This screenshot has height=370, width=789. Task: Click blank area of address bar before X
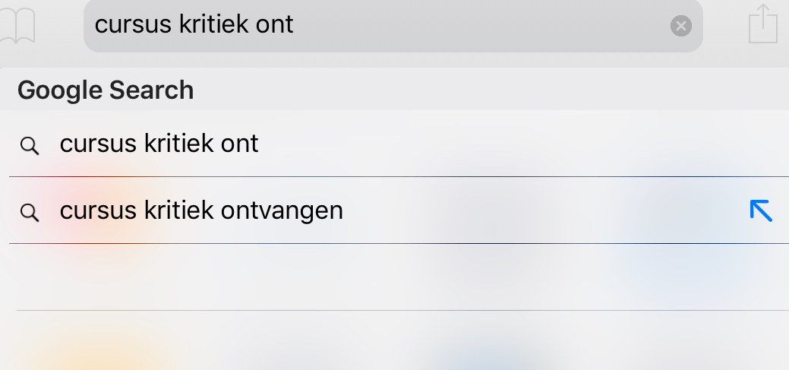481,25
